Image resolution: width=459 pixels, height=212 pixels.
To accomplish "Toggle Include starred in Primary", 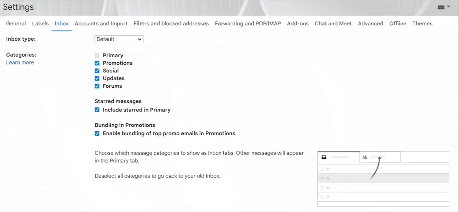I will 97,110.
